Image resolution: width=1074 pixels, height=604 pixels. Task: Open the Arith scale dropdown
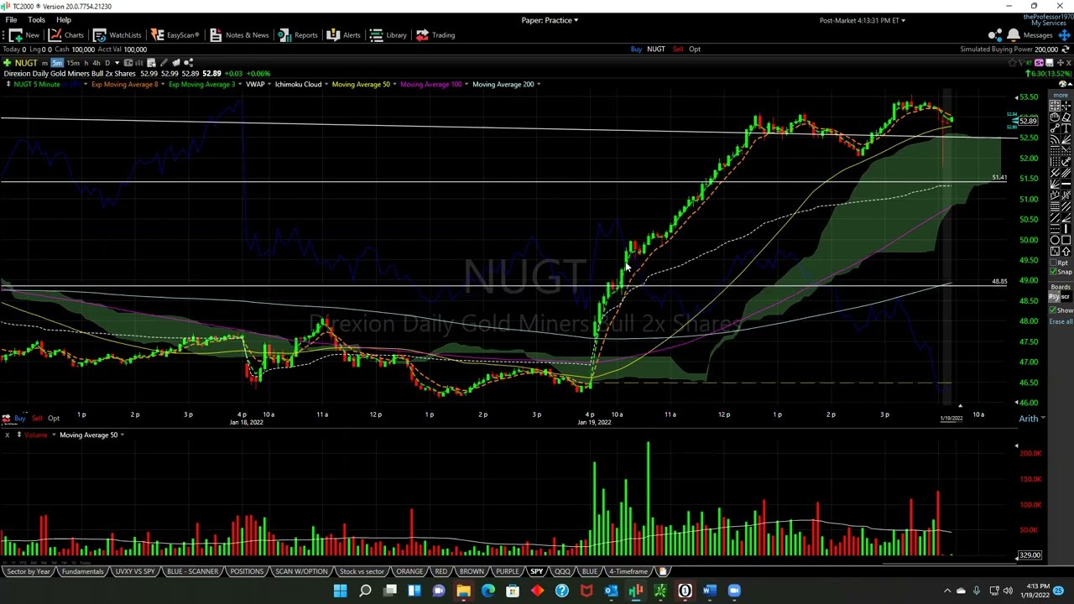tap(1031, 419)
